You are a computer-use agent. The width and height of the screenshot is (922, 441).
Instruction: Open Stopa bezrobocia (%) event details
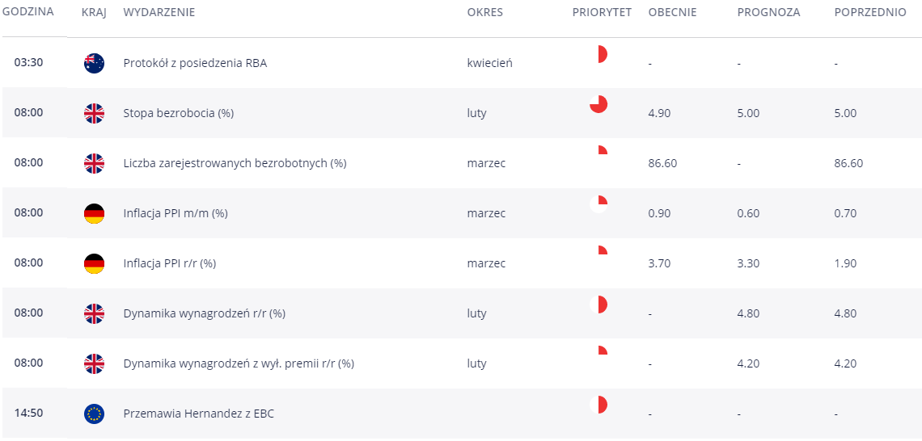(179, 113)
